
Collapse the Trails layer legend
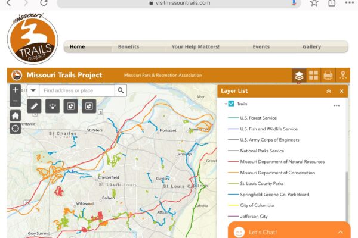tap(226, 104)
